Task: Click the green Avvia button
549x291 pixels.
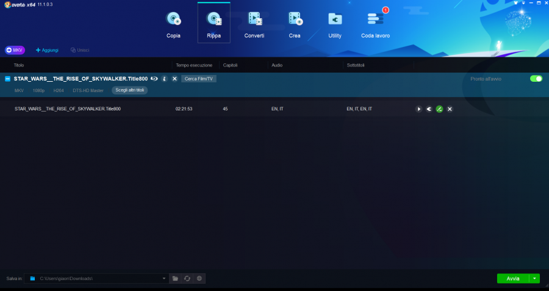Action: [513, 278]
